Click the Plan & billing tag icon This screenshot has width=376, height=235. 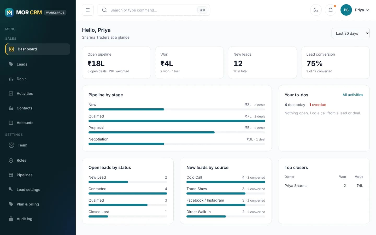(x=11, y=204)
